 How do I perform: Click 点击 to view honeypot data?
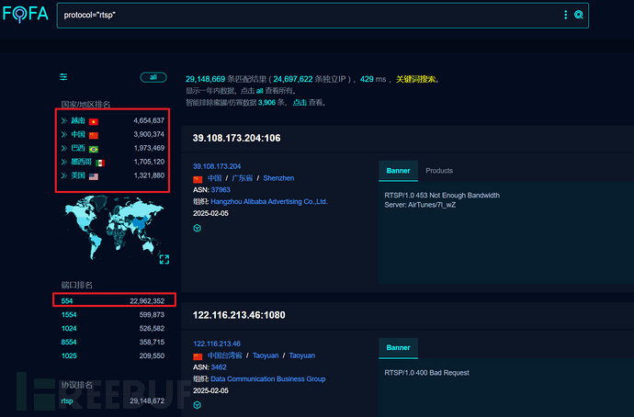[300, 103]
